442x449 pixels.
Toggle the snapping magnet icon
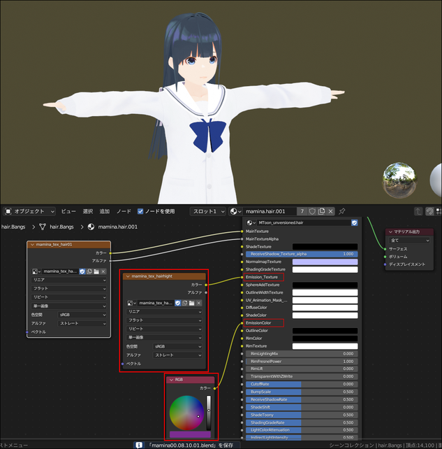[x=429, y=211]
